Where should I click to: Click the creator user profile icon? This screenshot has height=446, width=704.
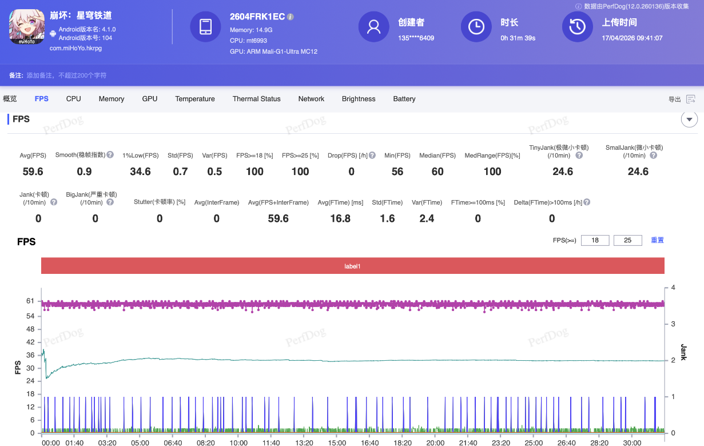pyautogui.click(x=374, y=27)
